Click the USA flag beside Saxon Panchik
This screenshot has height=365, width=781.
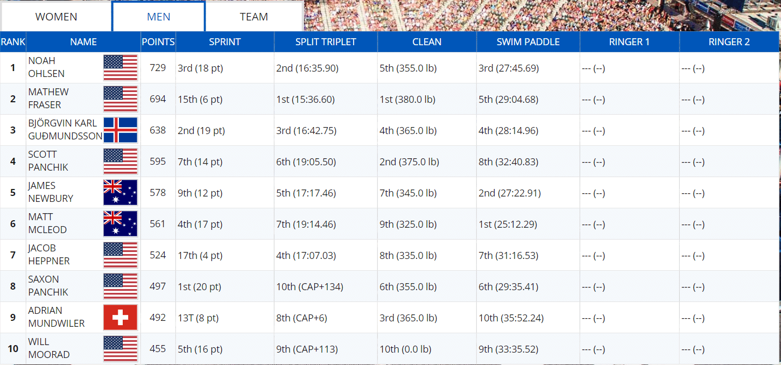[120, 286]
